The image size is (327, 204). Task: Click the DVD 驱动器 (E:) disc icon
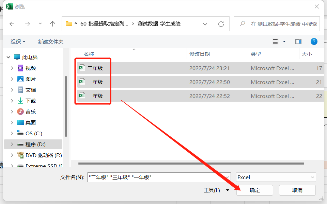point(20,155)
